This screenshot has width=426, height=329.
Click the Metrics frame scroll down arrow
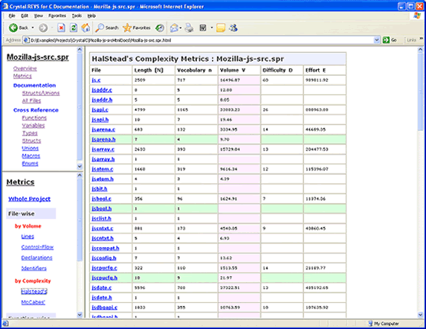point(80,315)
